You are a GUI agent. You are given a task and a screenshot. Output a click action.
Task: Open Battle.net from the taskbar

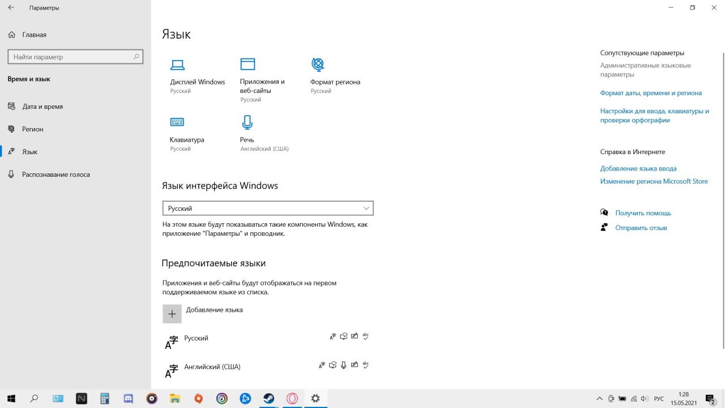245,398
